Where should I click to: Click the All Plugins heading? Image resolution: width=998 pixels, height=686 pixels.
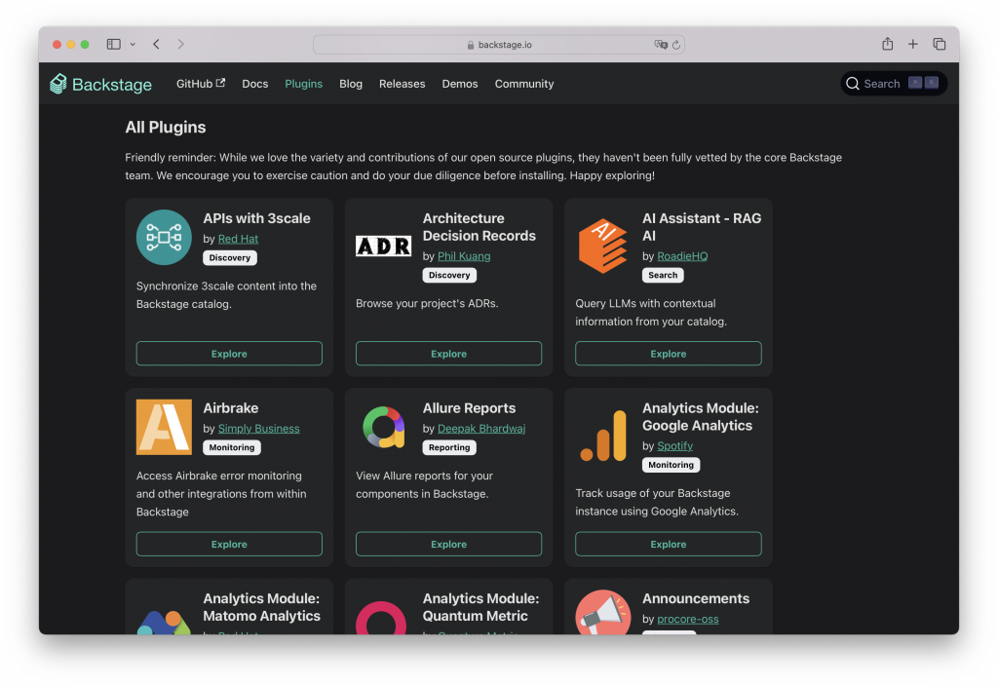[x=166, y=128]
